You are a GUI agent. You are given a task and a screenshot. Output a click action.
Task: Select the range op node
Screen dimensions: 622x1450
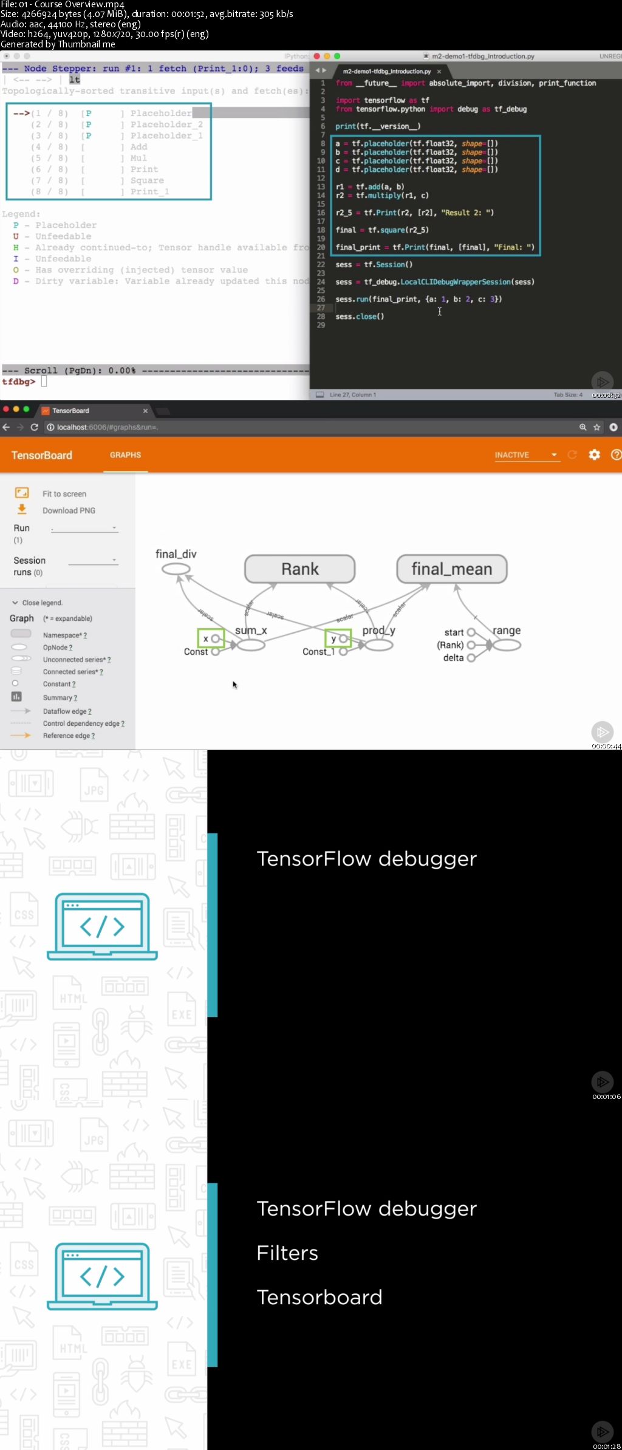coord(507,645)
